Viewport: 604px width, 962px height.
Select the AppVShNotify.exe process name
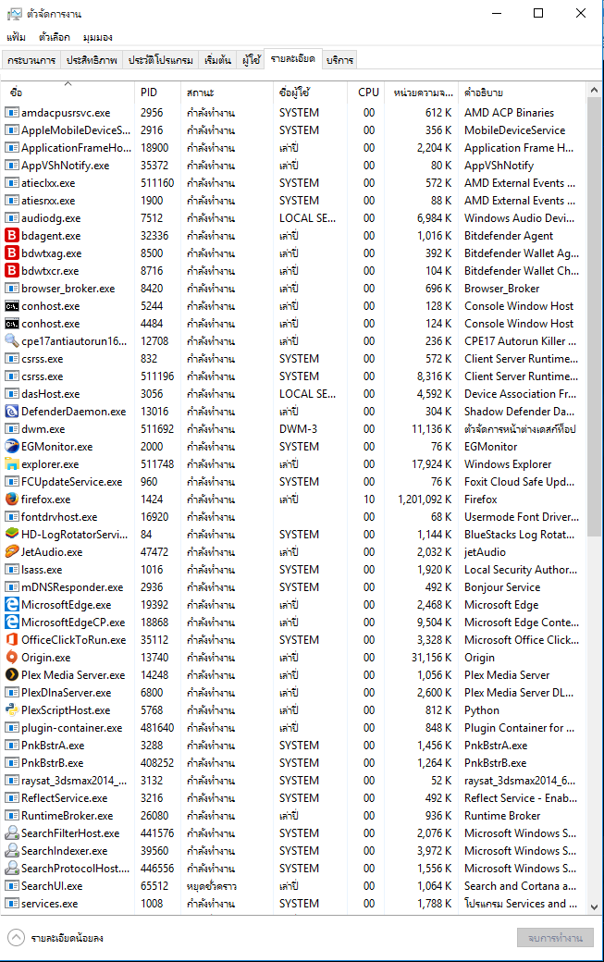[x=65, y=166]
